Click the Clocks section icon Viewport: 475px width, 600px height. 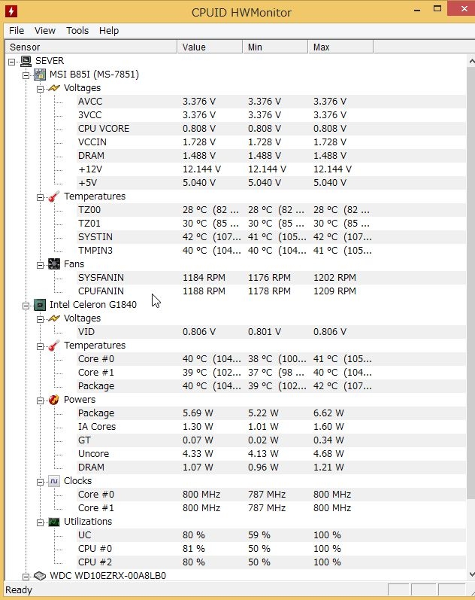pos(53,481)
